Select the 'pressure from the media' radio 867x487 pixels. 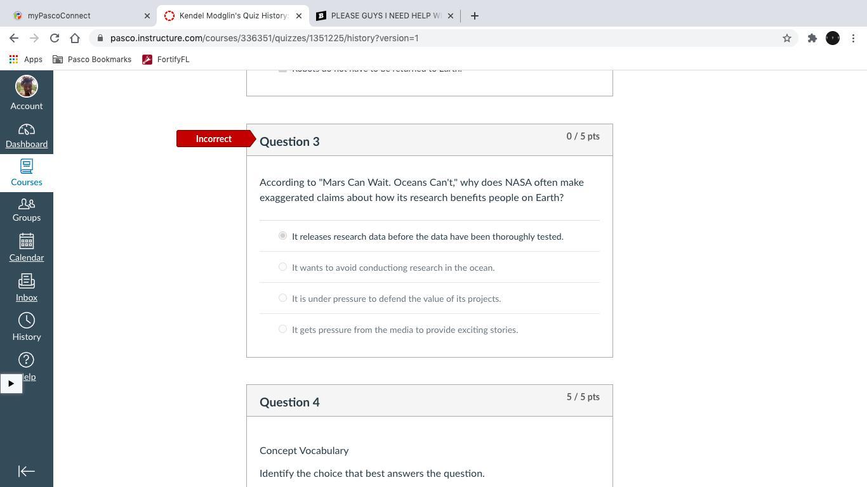click(282, 329)
